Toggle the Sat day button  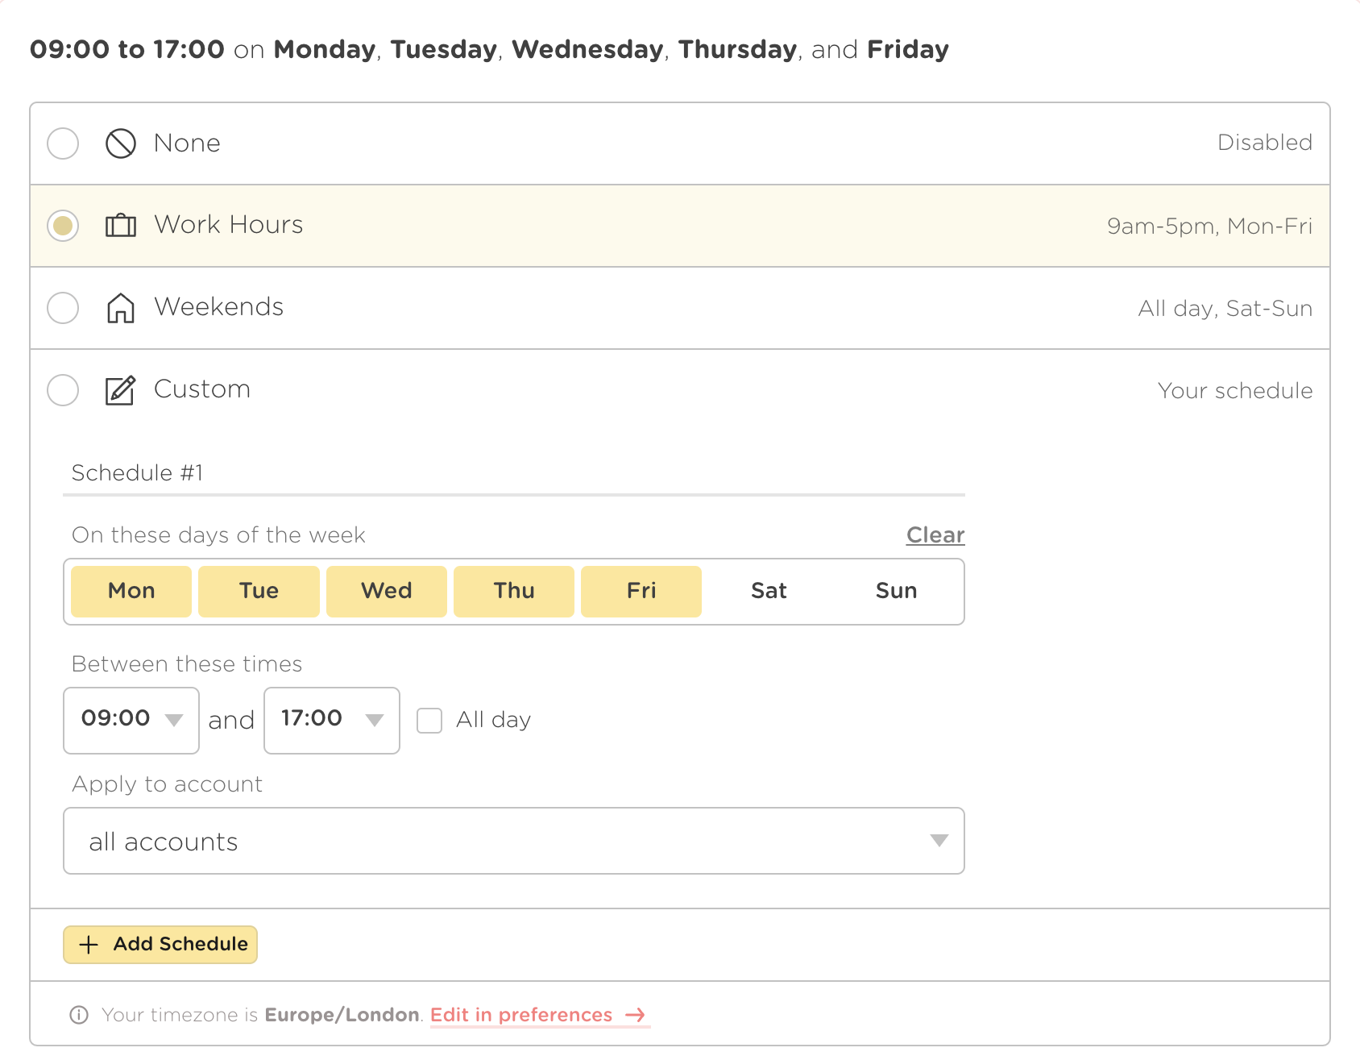[x=769, y=591]
